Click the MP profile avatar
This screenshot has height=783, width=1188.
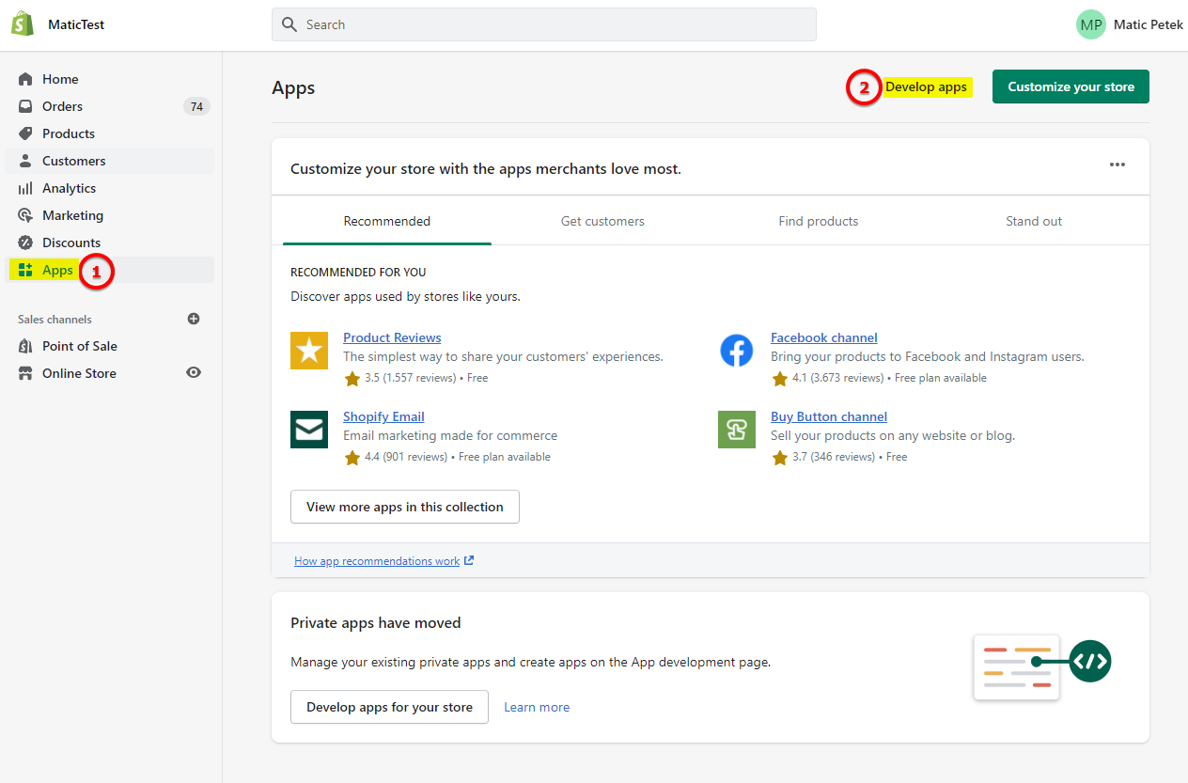click(x=1091, y=24)
